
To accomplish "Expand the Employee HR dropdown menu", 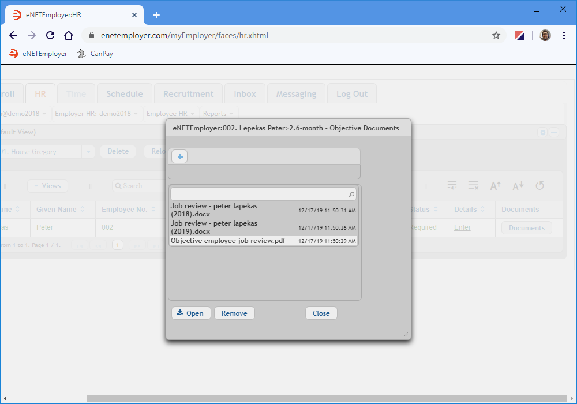I will click(171, 114).
